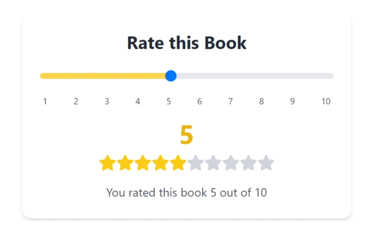Click the yellow filled slider track

(102, 76)
